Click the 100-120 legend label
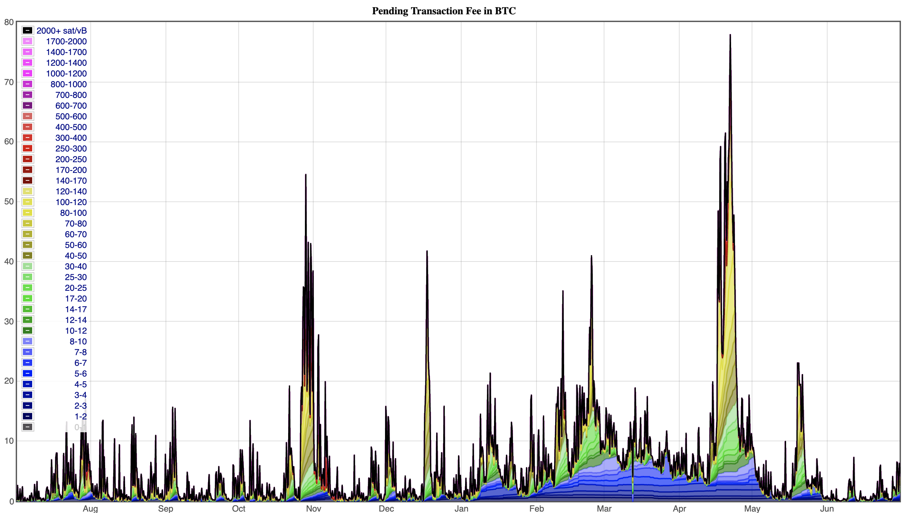This screenshot has height=513, width=913. 71,202
